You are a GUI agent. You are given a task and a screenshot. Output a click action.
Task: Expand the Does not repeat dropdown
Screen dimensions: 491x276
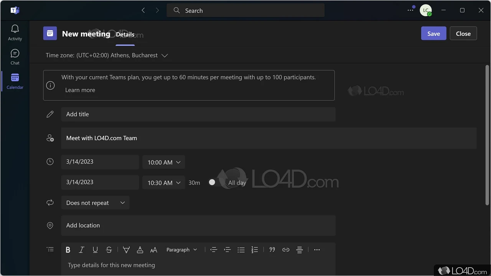tap(95, 203)
